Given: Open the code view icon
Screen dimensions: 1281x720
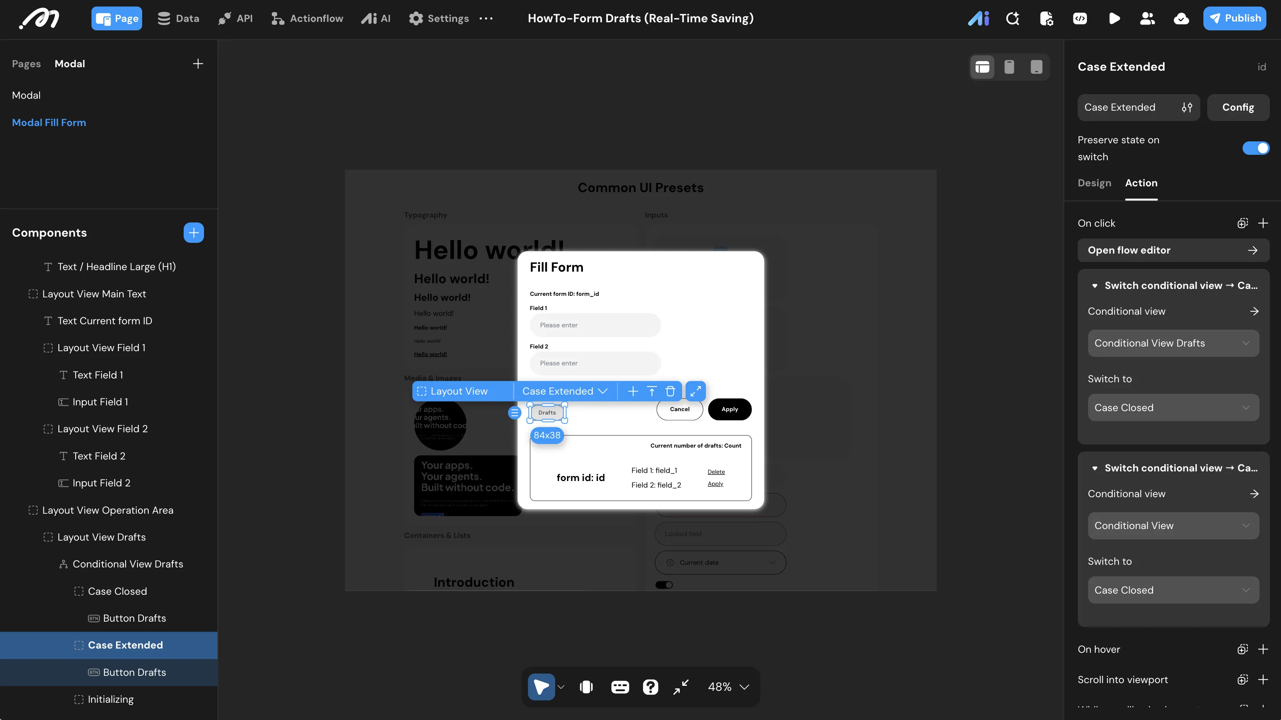Looking at the screenshot, I should pos(1080,18).
